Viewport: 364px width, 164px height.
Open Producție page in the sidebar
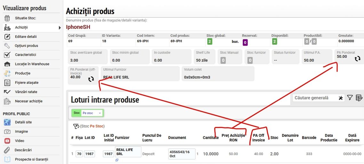[22, 73]
